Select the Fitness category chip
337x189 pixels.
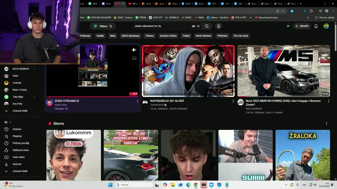[x=150, y=36]
